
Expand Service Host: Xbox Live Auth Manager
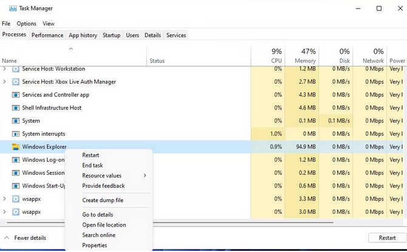click(x=4, y=82)
